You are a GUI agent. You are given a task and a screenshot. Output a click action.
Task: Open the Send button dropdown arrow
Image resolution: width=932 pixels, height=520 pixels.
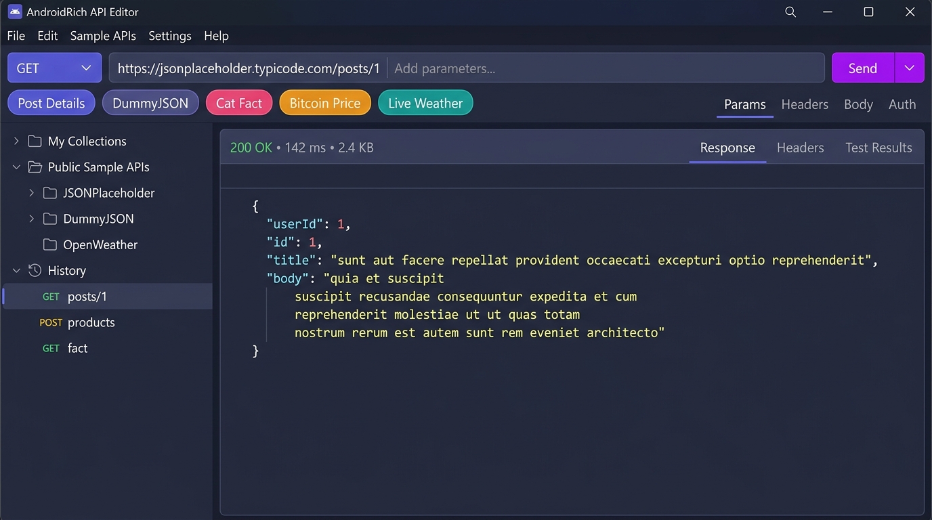click(910, 68)
